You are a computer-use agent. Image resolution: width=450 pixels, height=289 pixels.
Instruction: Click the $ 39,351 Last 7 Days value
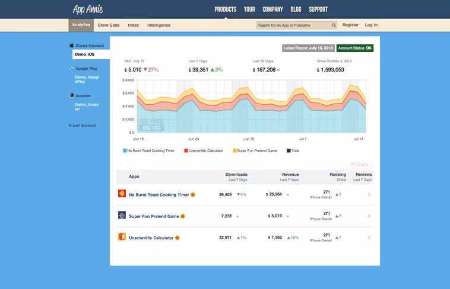pos(198,70)
